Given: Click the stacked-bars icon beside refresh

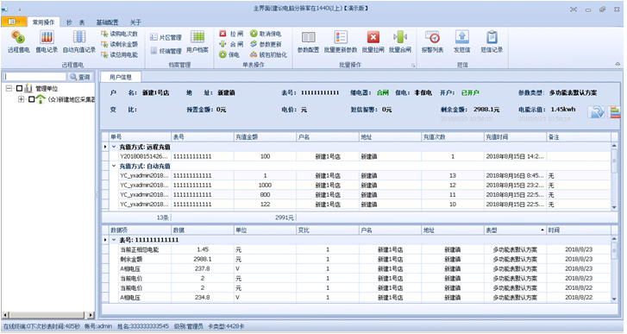Looking at the screenshot, I should pyautogui.click(x=614, y=111).
